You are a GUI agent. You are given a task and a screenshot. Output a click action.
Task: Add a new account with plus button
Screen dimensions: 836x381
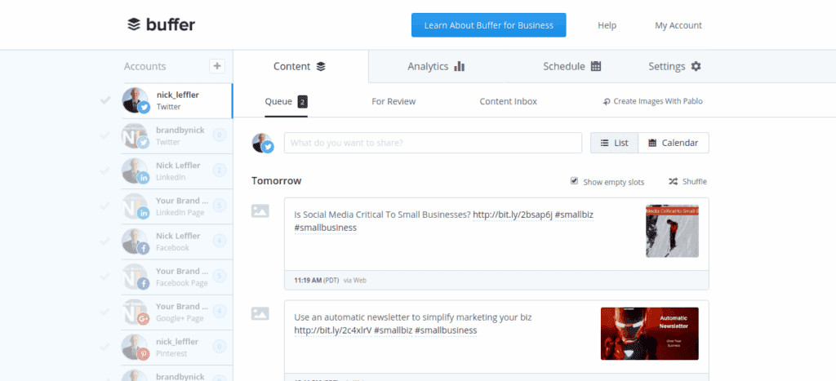[x=217, y=66]
